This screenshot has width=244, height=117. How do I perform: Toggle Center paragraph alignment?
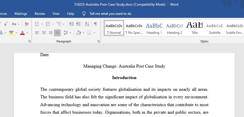coord(44,33)
